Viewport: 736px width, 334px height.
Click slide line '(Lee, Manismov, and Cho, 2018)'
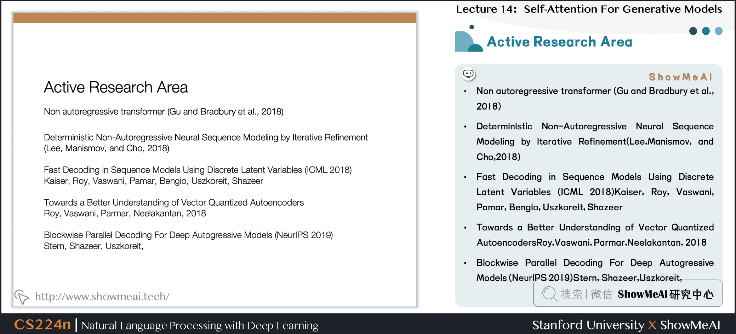point(107,148)
